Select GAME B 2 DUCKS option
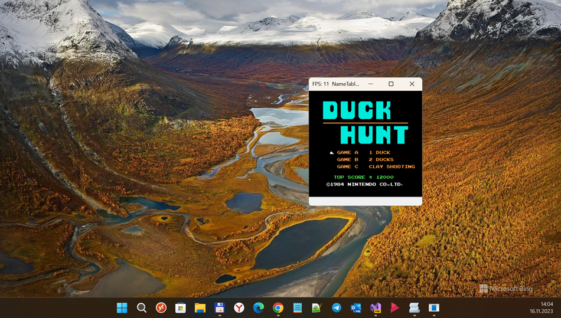The image size is (561, 318). [365, 160]
